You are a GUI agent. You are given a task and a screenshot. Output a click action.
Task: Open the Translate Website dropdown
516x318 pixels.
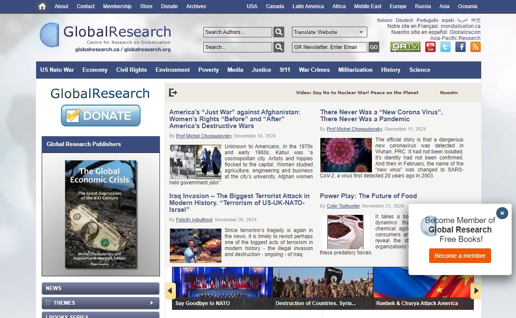coord(329,32)
